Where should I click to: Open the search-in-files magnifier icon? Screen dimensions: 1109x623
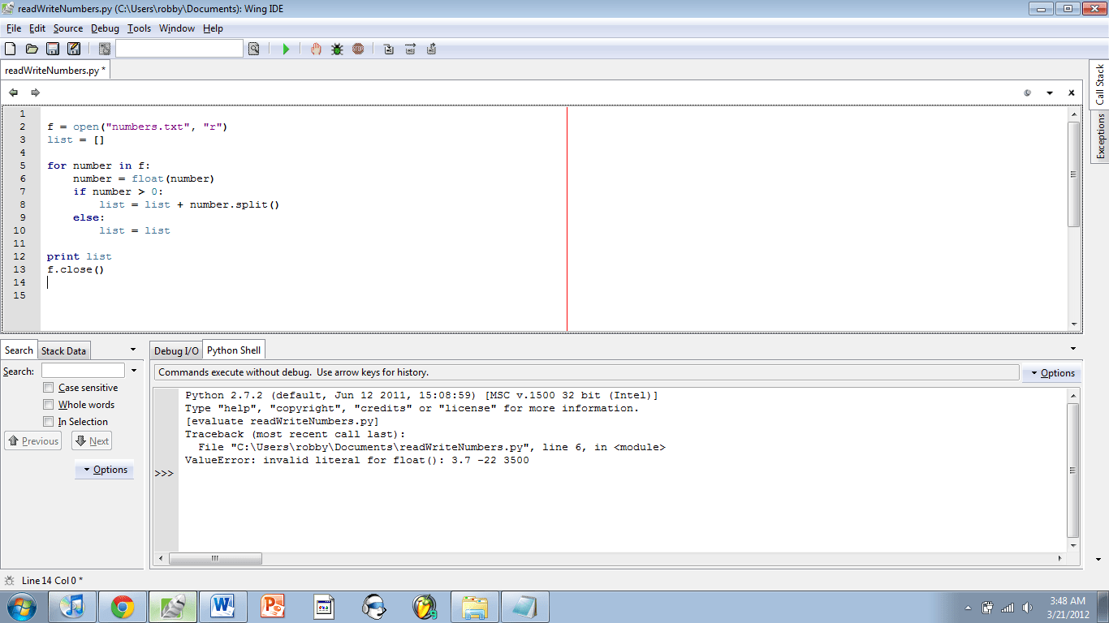point(254,49)
